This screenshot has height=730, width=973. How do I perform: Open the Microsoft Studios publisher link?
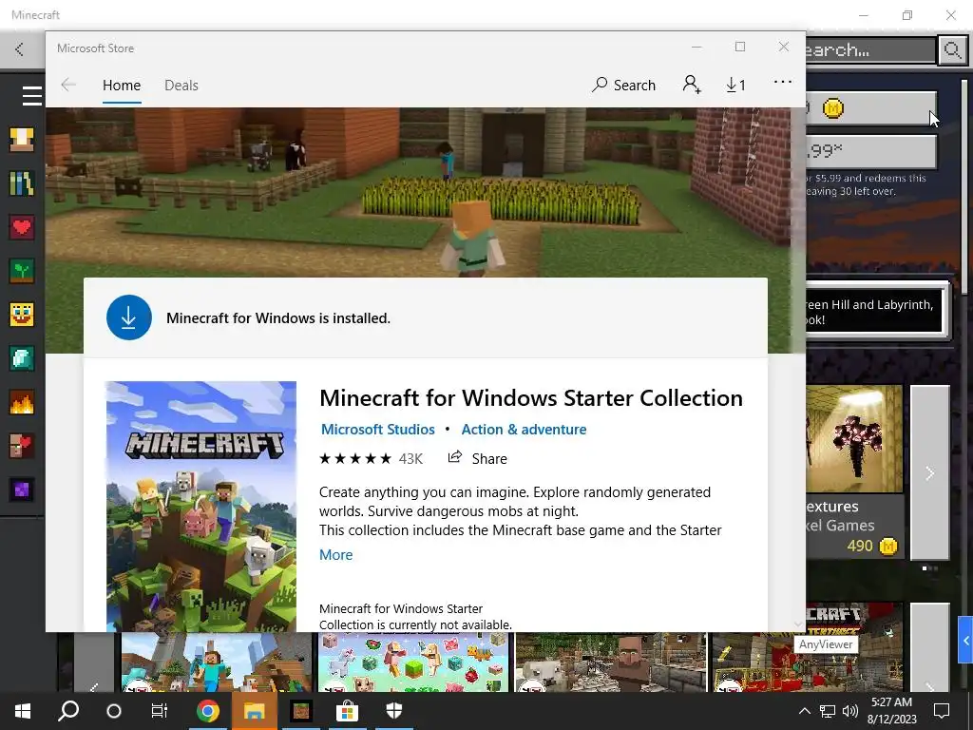click(x=378, y=429)
